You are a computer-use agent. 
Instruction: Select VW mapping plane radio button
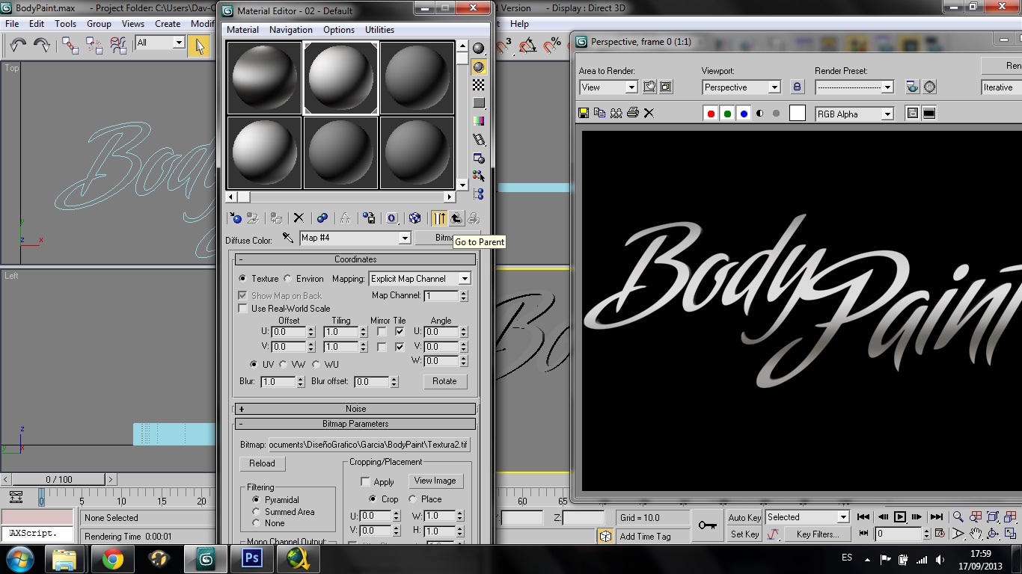coord(284,365)
